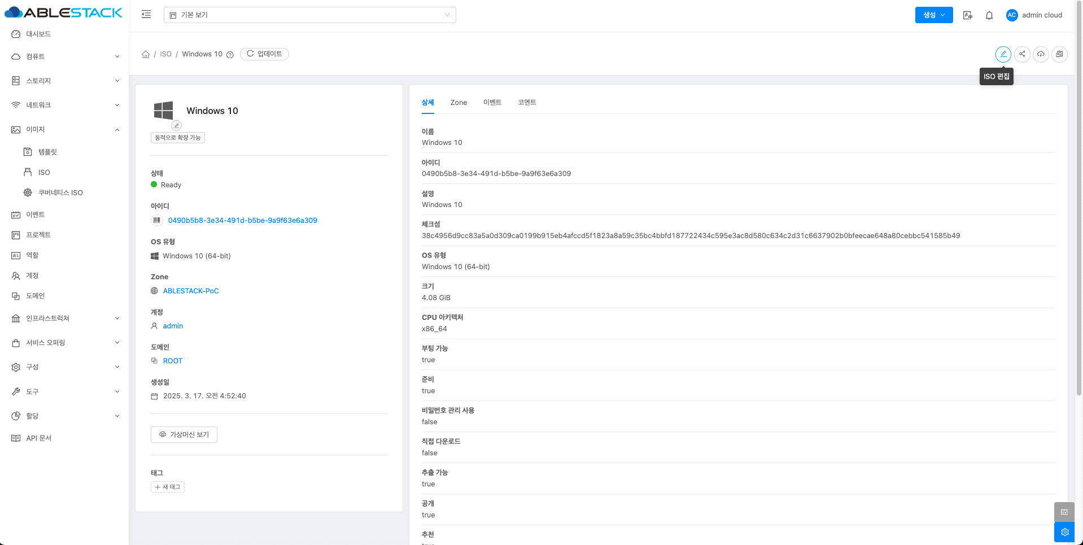Click the help question mark next to Windows 10
Viewport: 1083px width, 545px height.
click(x=230, y=55)
